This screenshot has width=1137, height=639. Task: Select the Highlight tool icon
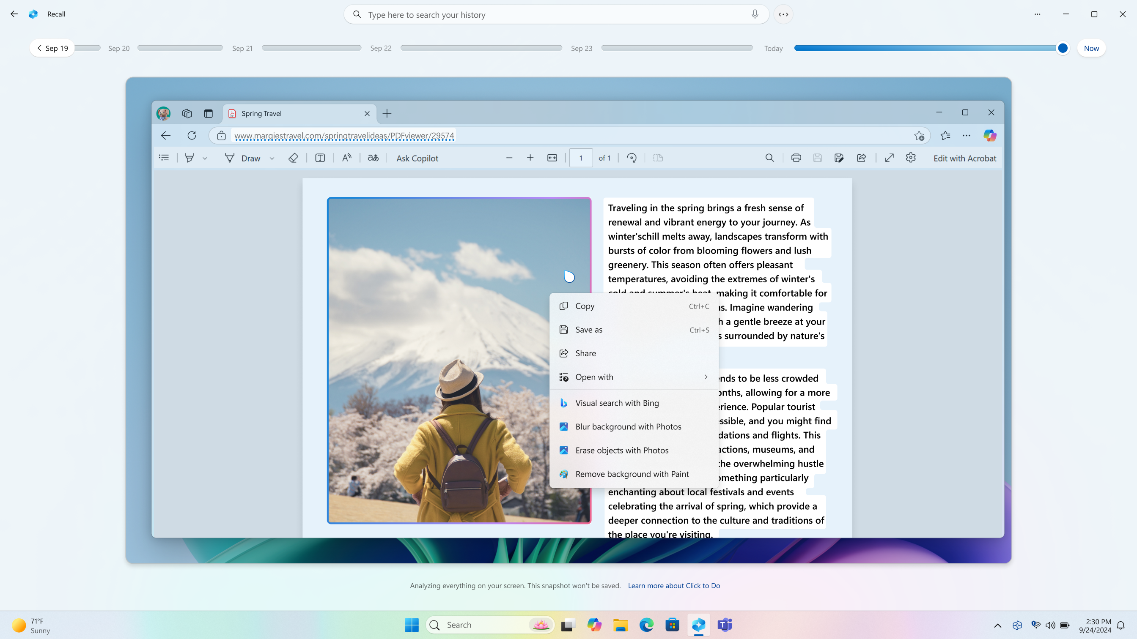pyautogui.click(x=190, y=158)
